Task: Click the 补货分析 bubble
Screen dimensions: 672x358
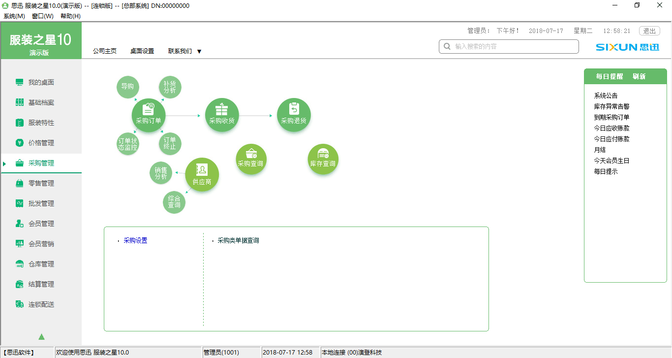Action: point(170,87)
